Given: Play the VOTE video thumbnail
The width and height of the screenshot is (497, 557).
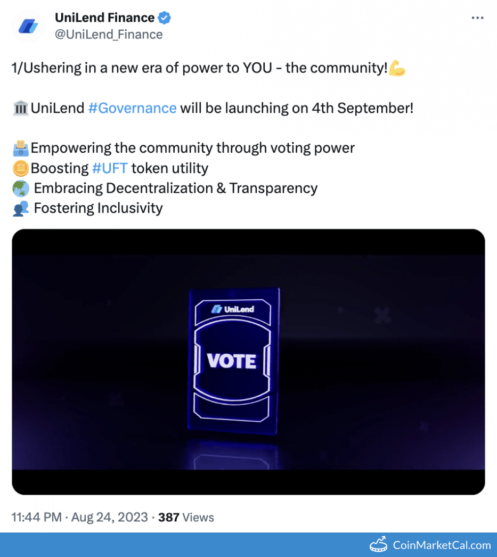Looking at the screenshot, I should click(248, 362).
